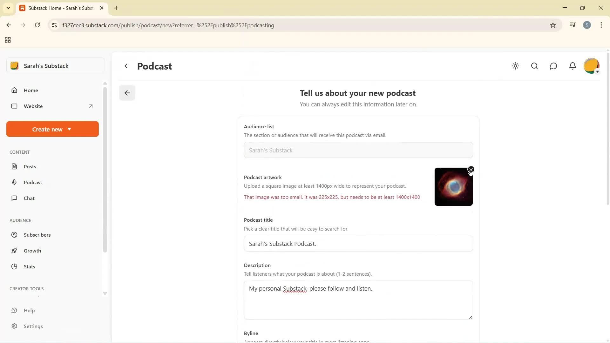610x343 pixels.
Task: Navigate to Home in sidebar
Action: tap(31, 90)
